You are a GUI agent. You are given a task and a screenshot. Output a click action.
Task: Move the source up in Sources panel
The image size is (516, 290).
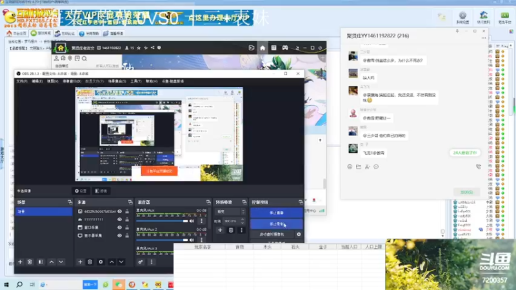click(x=112, y=262)
